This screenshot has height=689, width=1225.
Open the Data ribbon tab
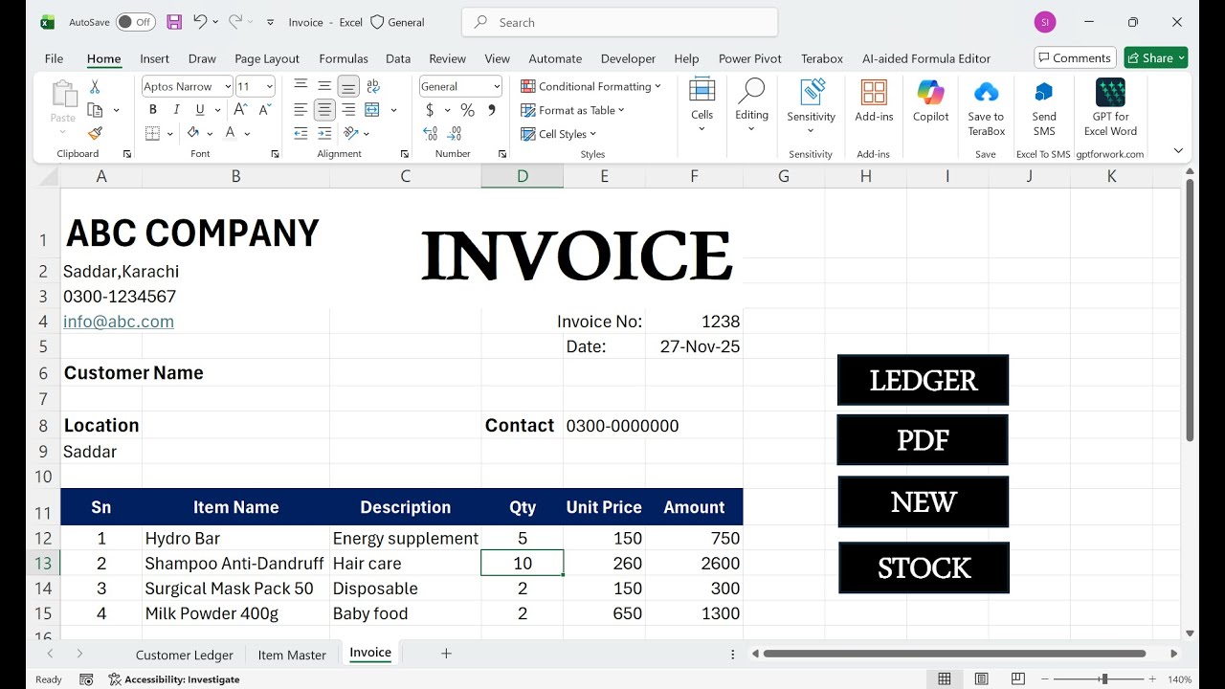(x=398, y=58)
